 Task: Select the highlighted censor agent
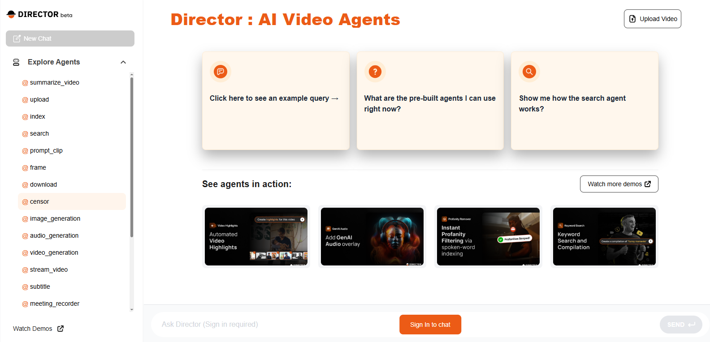tap(72, 201)
